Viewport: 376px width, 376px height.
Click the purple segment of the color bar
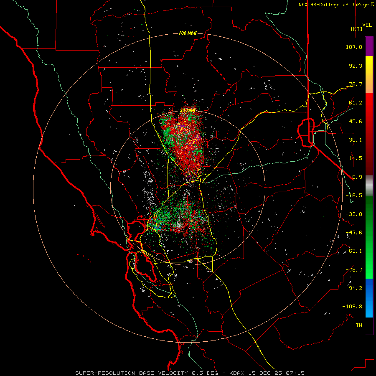tap(369, 46)
